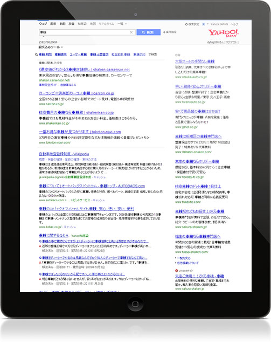This screenshot has width=271, height=342.
Task: Click the blue 検索 search button
Action: click(148, 32)
